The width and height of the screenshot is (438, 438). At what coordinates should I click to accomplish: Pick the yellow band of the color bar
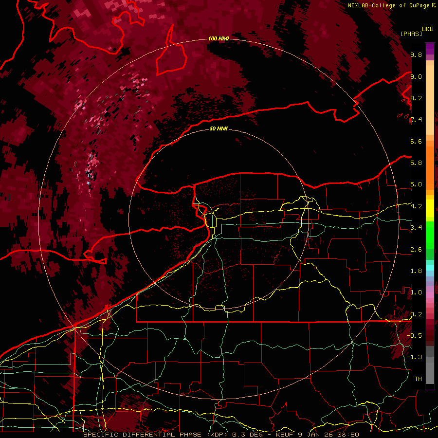pyautogui.click(x=430, y=208)
